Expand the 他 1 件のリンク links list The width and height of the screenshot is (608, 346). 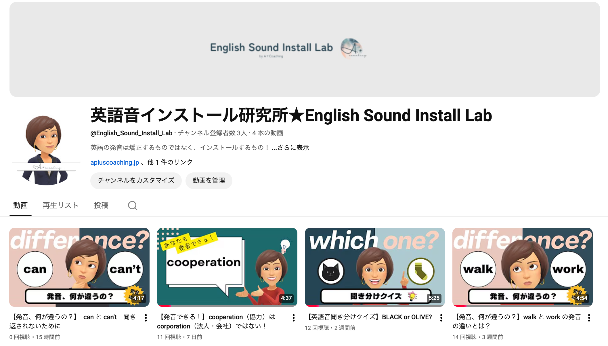170,162
